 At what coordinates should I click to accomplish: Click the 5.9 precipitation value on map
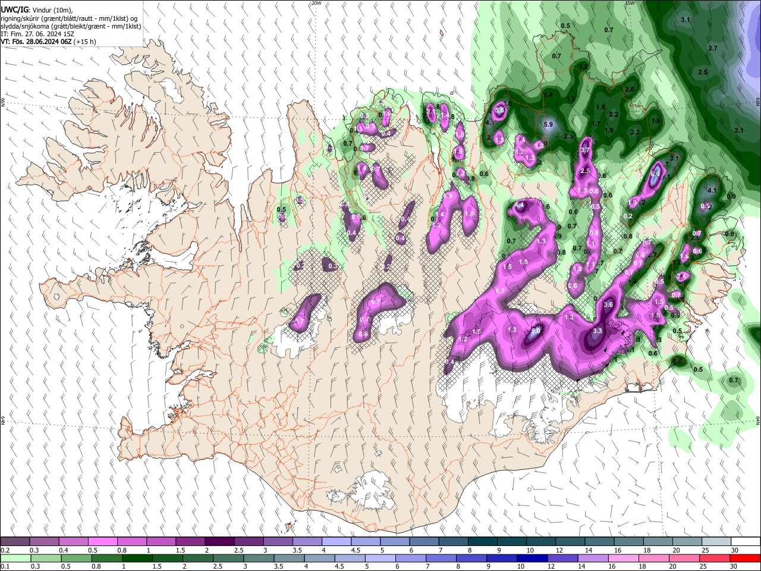[548, 125]
